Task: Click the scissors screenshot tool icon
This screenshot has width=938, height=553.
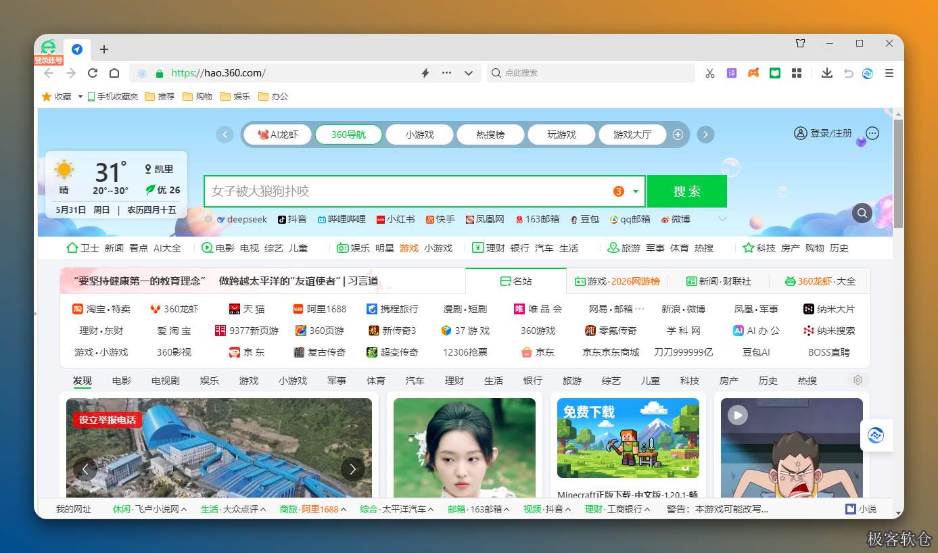Action: pos(709,73)
